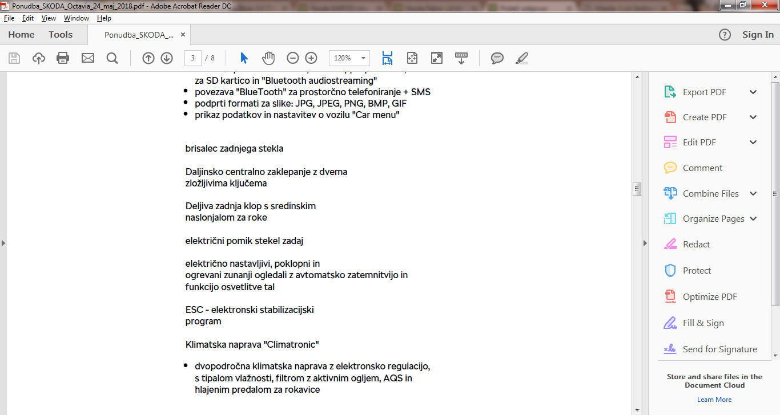
Task: Click the fit width scrolling icon
Action: coord(388,58)
